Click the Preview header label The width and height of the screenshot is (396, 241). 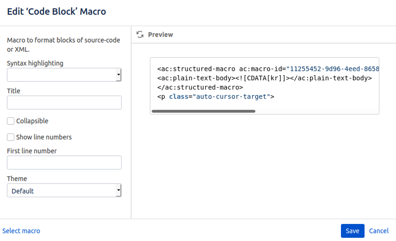pos(161,35)
